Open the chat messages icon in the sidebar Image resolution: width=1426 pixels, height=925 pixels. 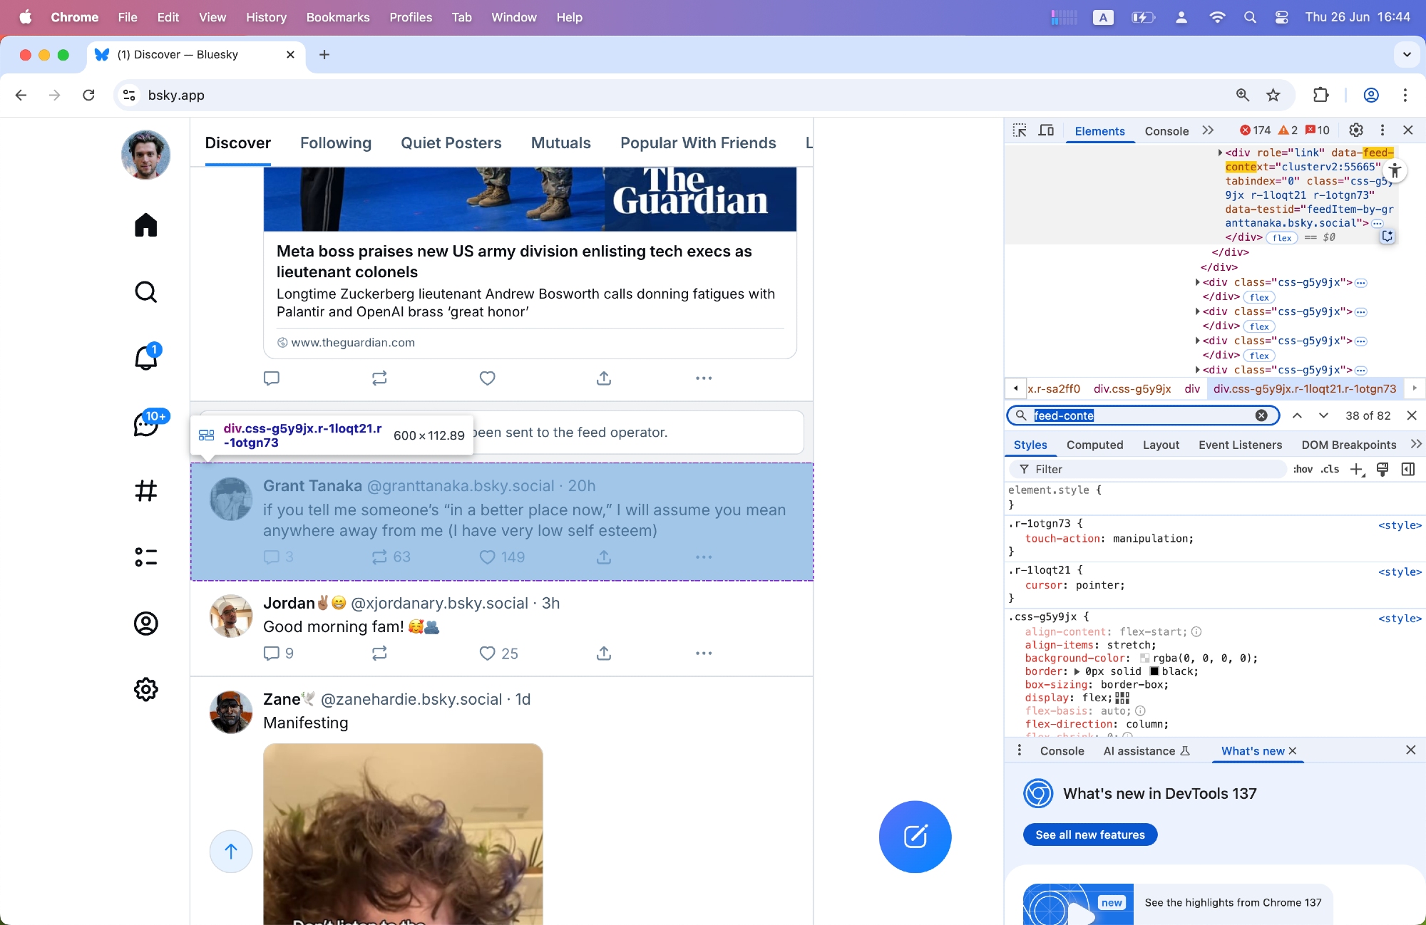pyautogui.click(x=146, y=425)
